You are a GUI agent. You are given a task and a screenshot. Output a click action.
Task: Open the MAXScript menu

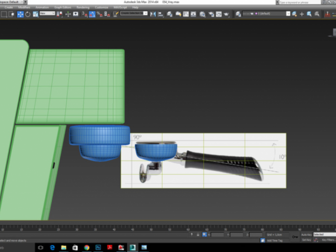[x=120, y=7]
